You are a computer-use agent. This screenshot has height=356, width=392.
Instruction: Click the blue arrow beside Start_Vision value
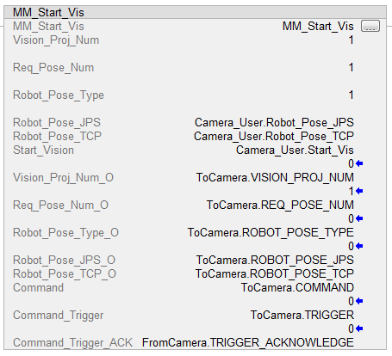(359, 163)
